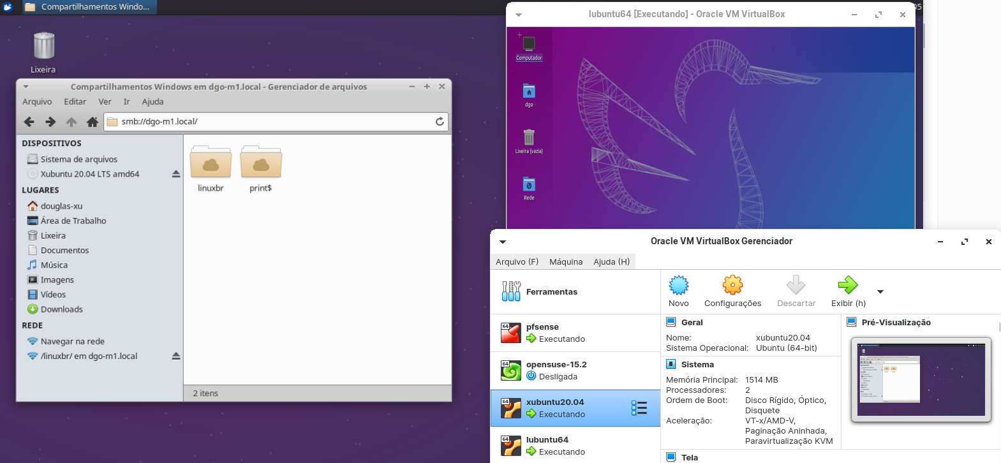Select the opensuse-15.2 virtual machine

(x=575, y=371)
